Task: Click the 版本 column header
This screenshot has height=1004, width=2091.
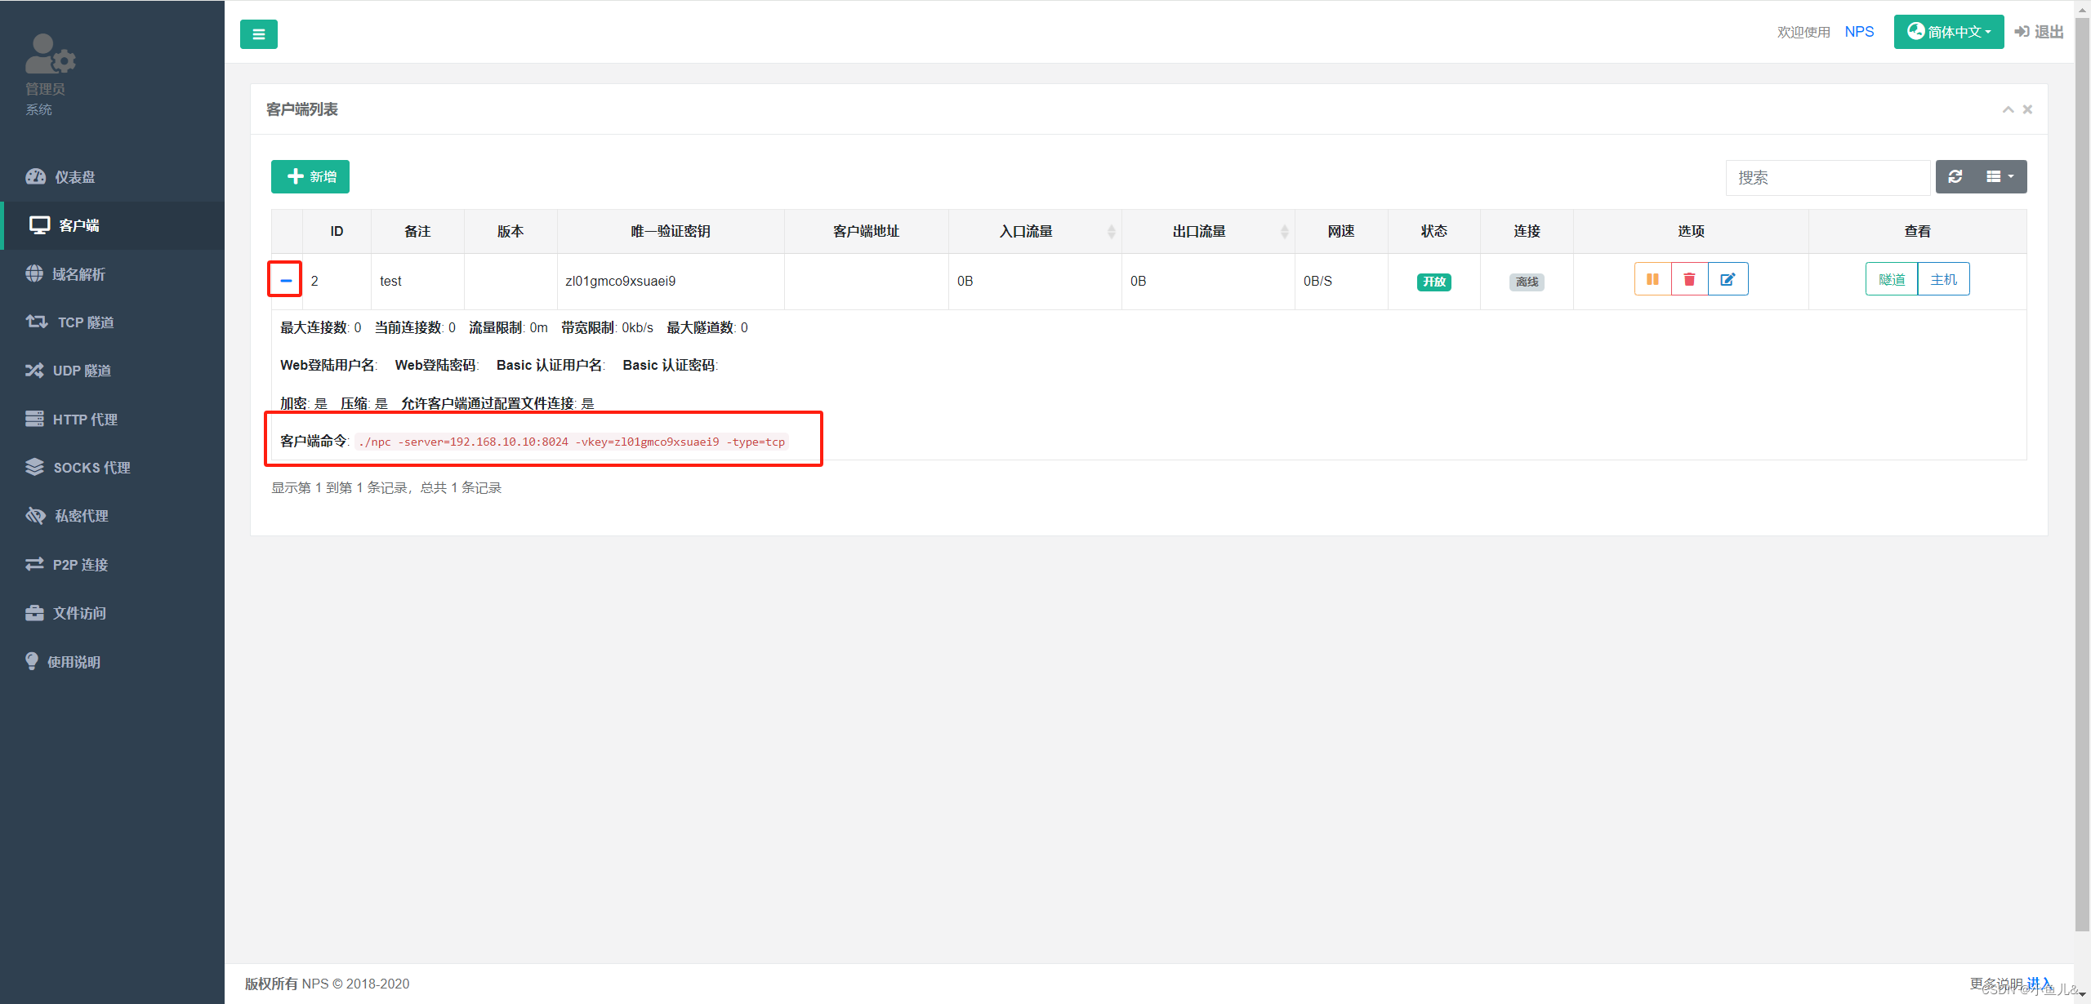Action: click(510, 232)
